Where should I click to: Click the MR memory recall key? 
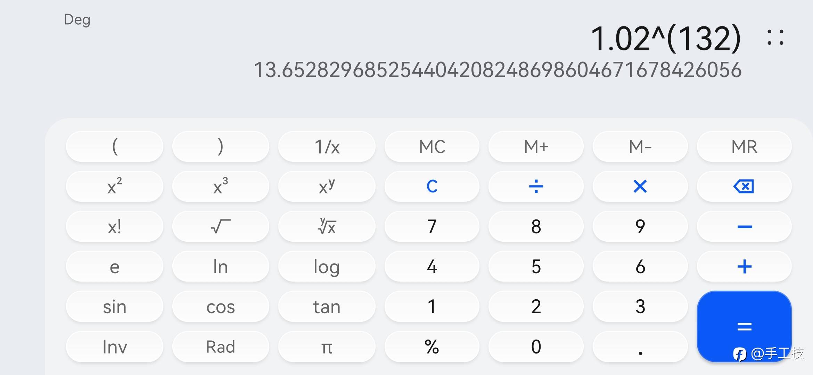click(x=744, y=147)
